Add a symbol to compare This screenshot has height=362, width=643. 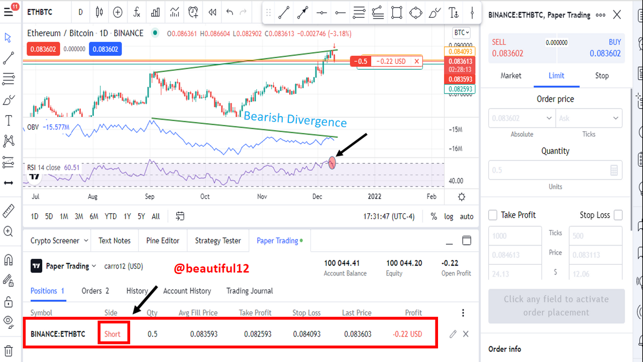coord(118,12)
